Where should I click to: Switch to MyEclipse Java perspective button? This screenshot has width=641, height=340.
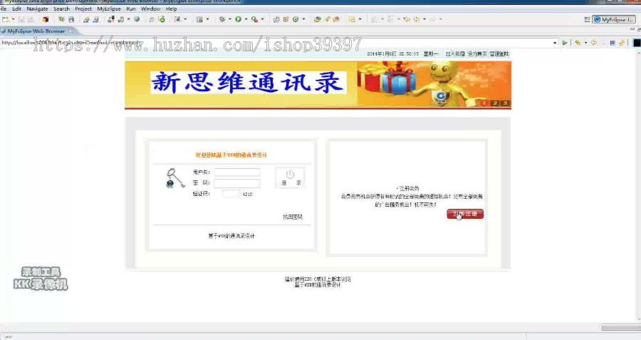point(614,19)
